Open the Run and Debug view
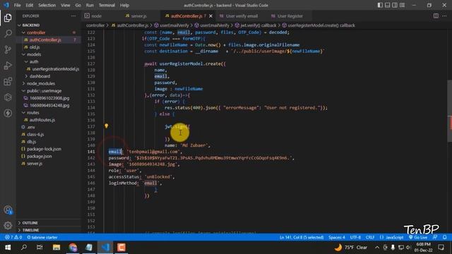Screen dimensions: 452x254 (x=8, y=66)
